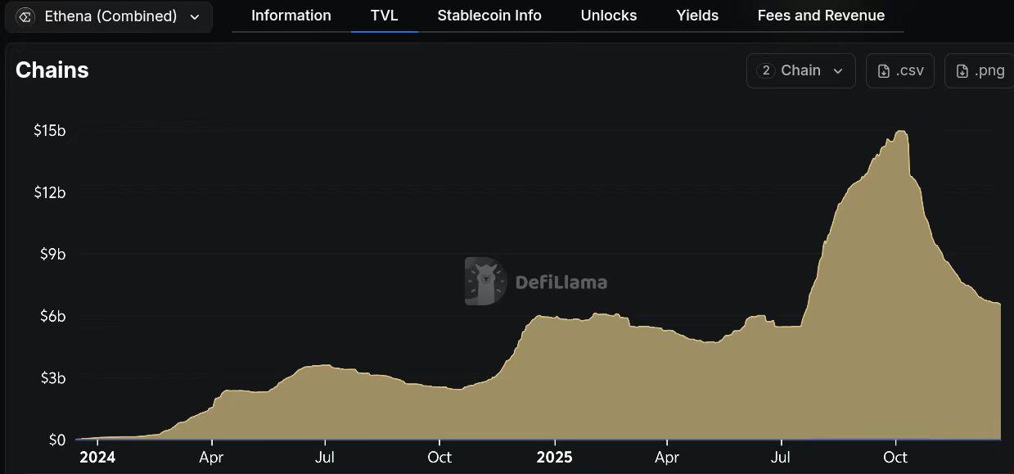Open the Yields tab

pyautogui.click(x=697, y=16)
